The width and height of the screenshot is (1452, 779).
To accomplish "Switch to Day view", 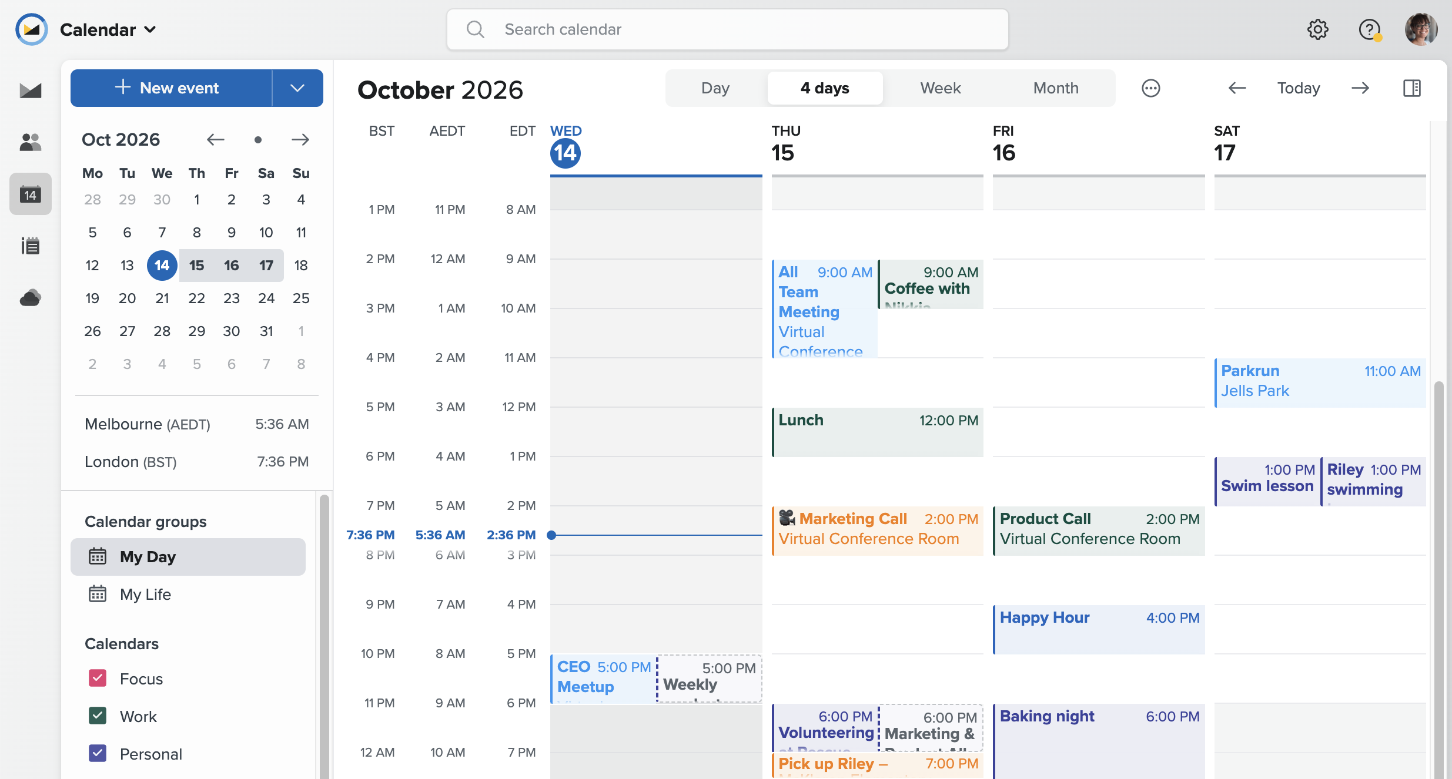I will tap(715, 88).
